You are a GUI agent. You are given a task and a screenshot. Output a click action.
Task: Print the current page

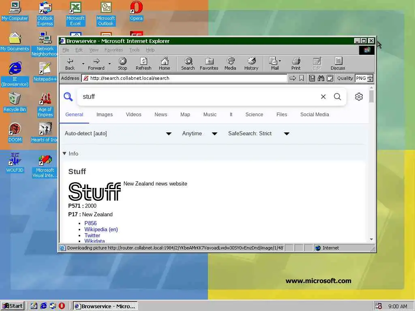coord(296,64)
